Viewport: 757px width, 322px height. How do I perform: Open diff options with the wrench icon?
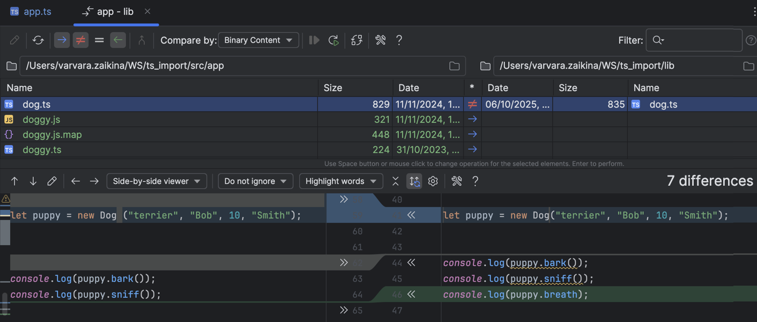[x=380, y=40]
